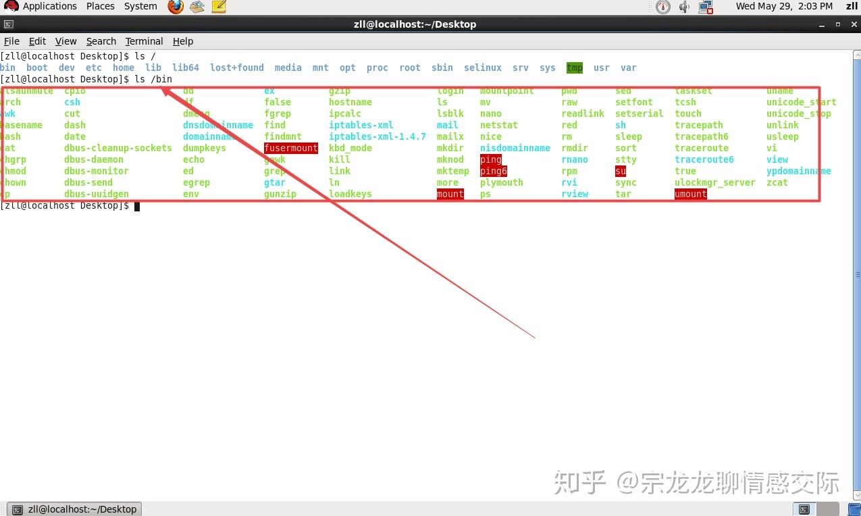Open the Tomboy sticky-notes icon
The height and width of the screenshot is (516, 861).
point(217,7)
